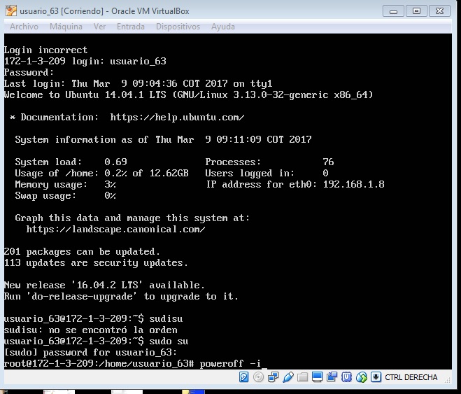Click the 'https://landscape.canonical.com/' URL text
The width and height of the screenshot is (461, 394).
click(115, 229)
